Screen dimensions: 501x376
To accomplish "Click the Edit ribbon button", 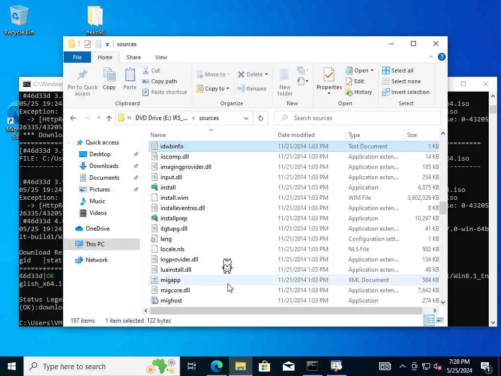I will coord(355,81).
